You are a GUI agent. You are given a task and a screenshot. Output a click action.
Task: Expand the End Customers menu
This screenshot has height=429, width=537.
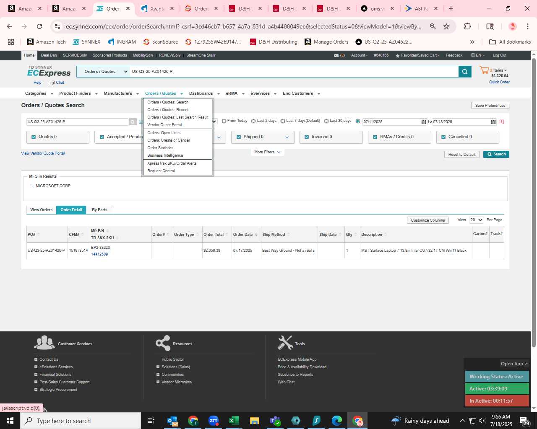301,93
